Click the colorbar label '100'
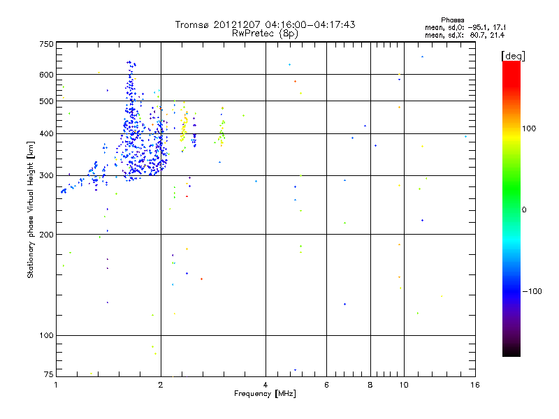The width and height of the screenshot is (559, 419). [x=529, y=128]
